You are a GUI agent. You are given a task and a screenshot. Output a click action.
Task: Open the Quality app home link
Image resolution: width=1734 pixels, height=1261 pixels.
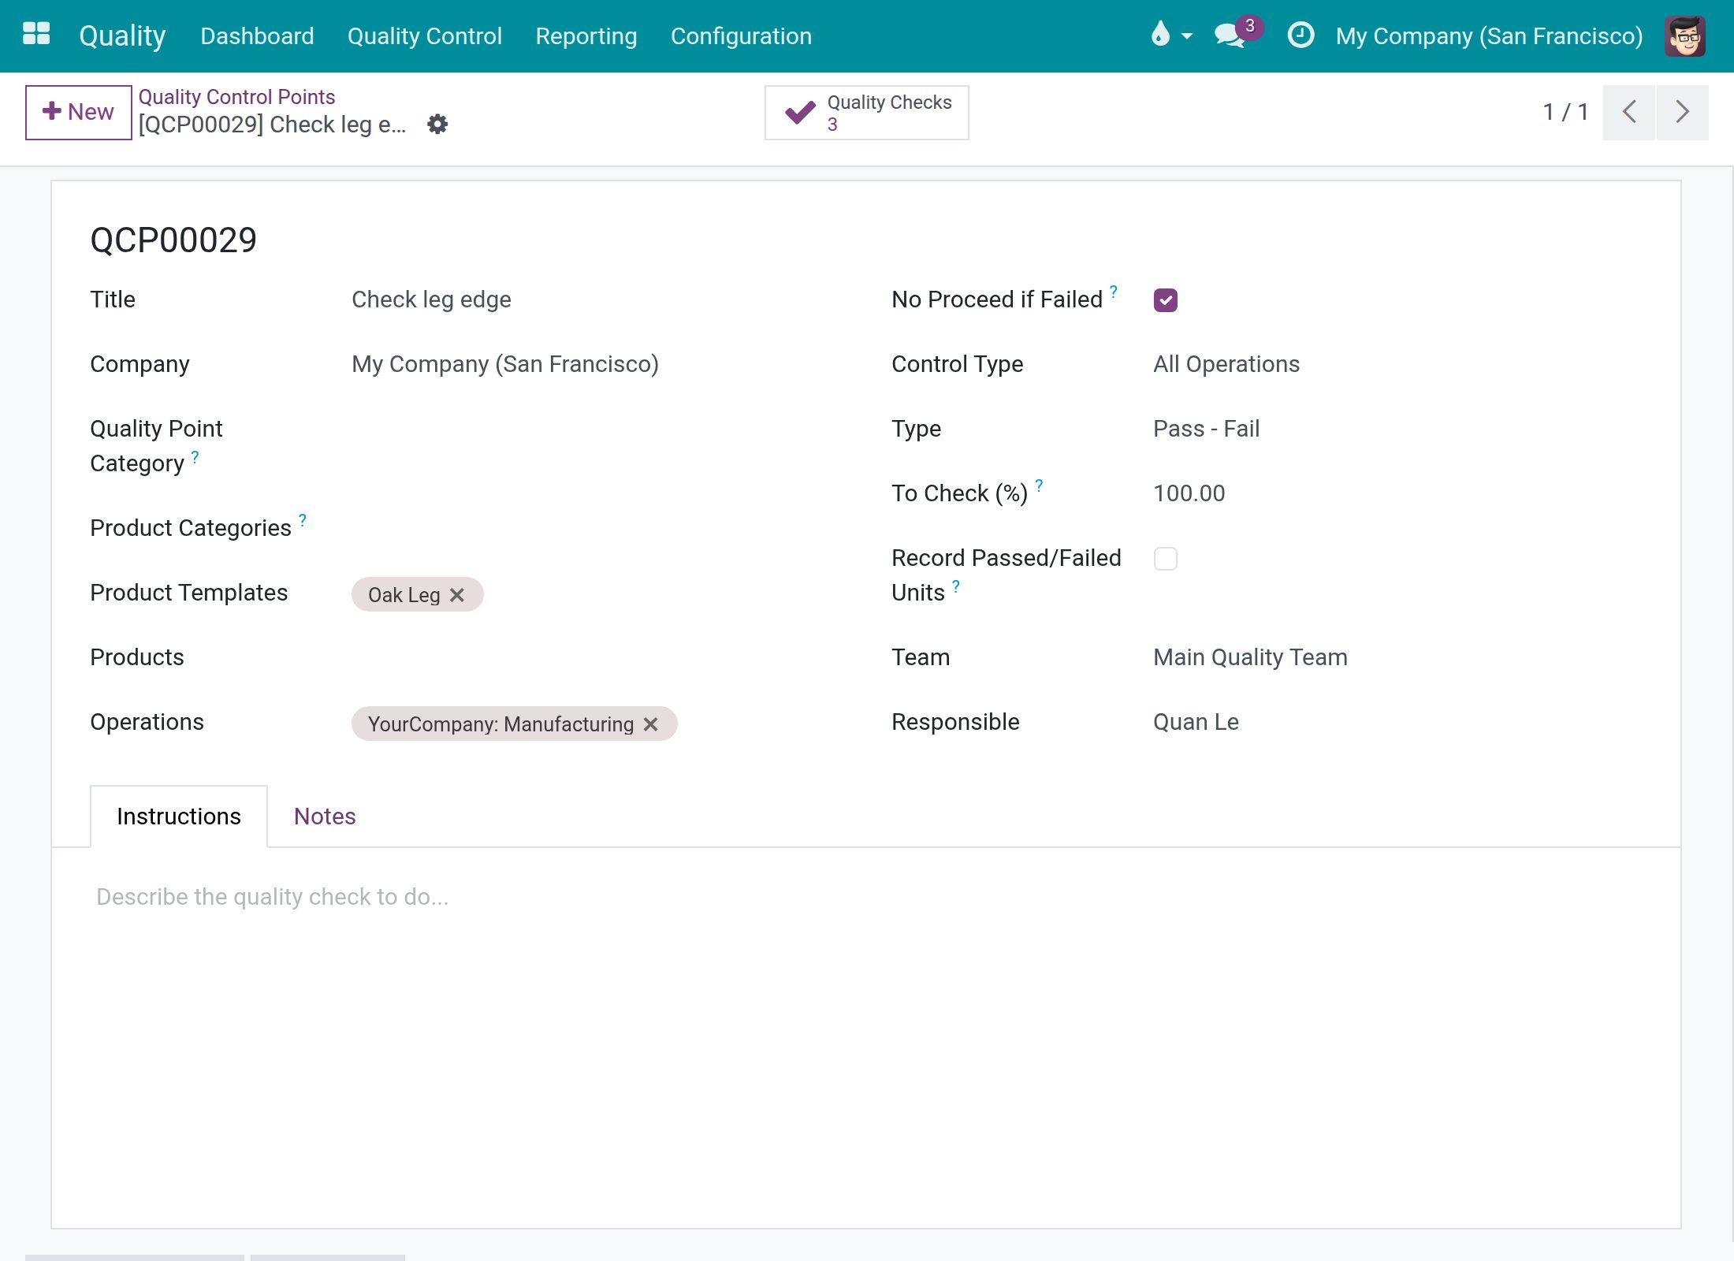122,35
